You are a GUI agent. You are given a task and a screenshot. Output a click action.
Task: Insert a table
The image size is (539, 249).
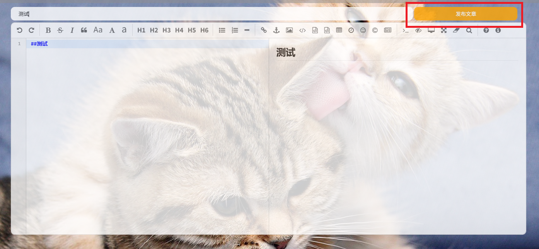[339, 30]
